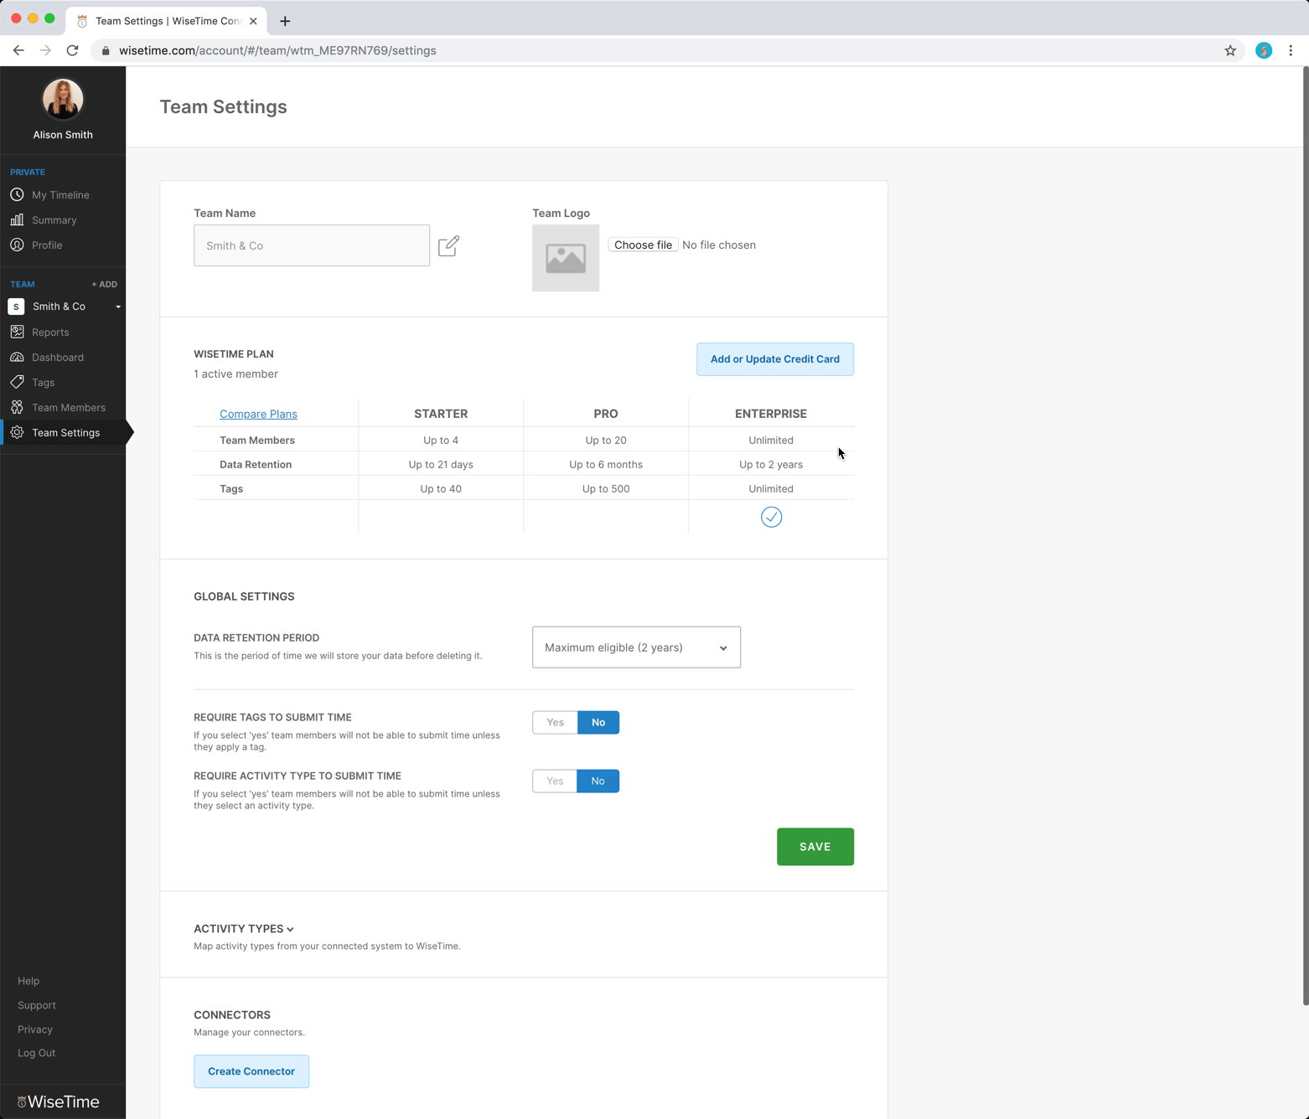This screenshot has width=1309, height=1119.
Task: Open Team Members page
Action: 69,408
